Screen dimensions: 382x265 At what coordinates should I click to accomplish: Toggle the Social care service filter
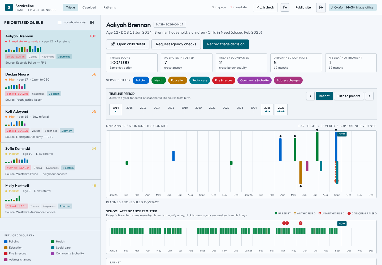click(200, 80)
